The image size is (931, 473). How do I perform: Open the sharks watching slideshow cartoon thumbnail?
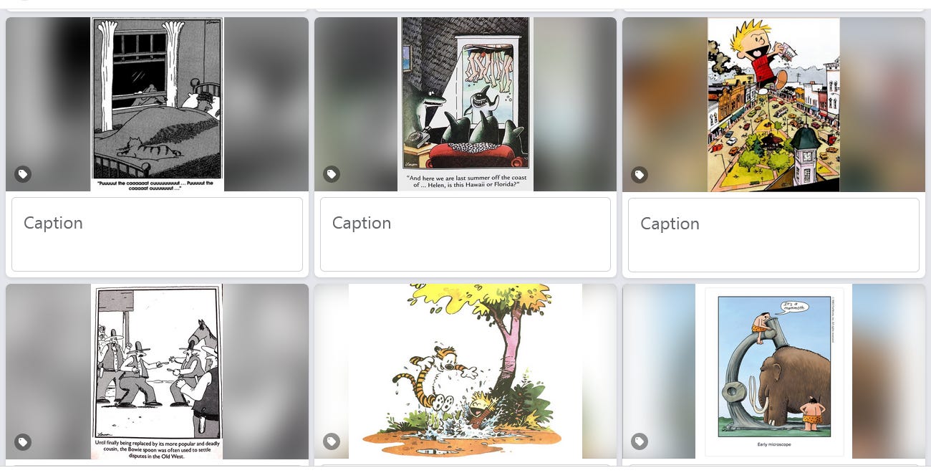465,104
